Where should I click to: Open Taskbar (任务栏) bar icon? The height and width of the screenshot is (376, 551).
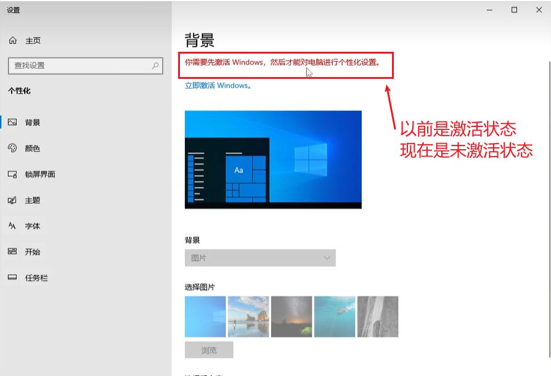point(12,278)
